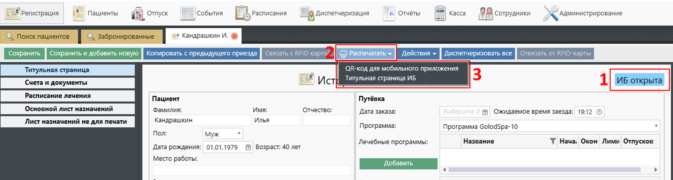The height and width of the screenshot is (180, 673).
Task: Close the Кандрашкин И. tab
Action: (x=235, y=36)
